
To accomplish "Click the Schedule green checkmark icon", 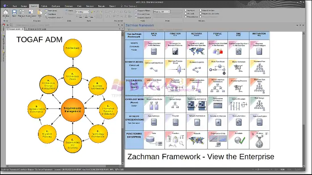I will point(240,141).
